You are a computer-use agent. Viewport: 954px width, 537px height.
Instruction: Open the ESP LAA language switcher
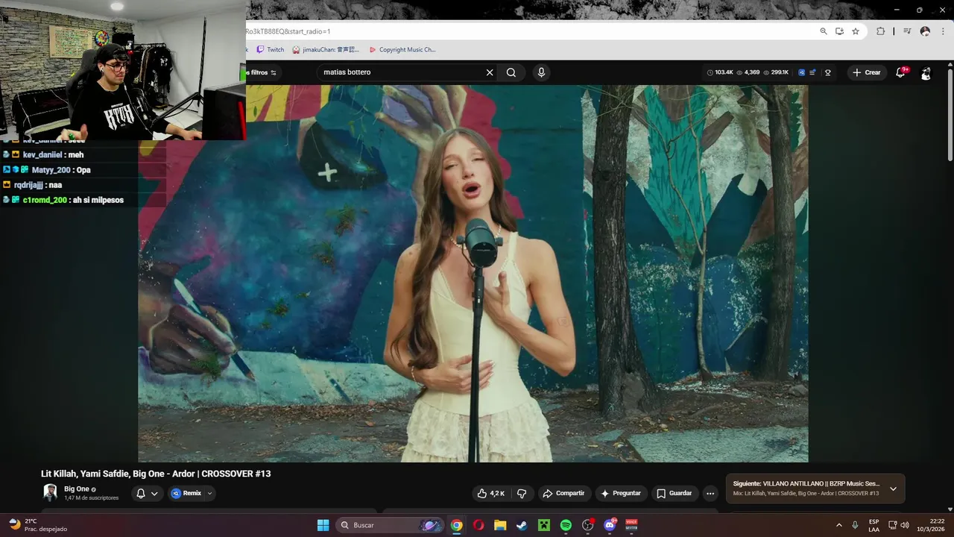(874, 525)
